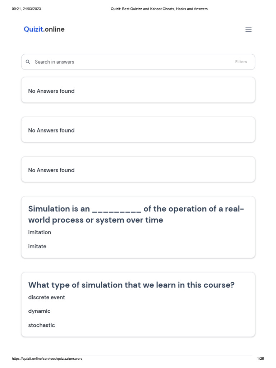Select the discrete event answer
276x368 pixels.
47,297
